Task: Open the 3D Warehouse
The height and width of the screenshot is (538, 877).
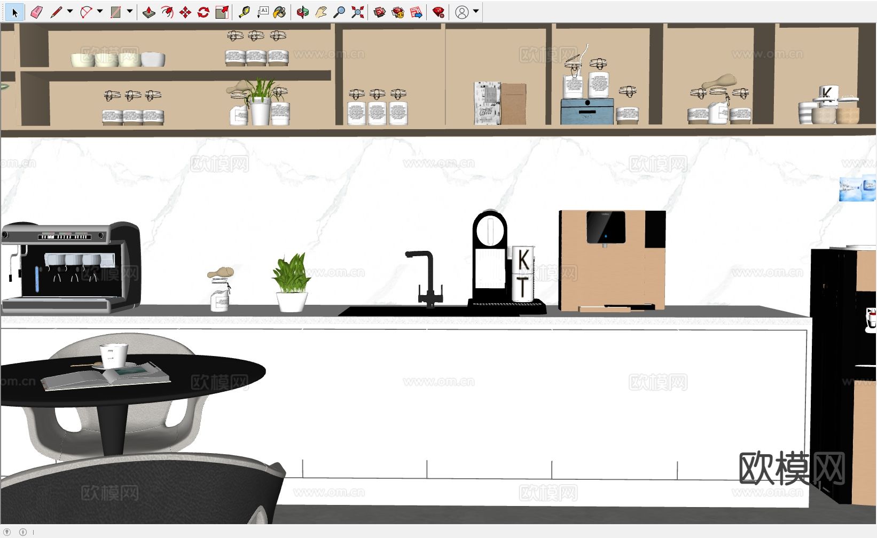Action: (380, 12)
